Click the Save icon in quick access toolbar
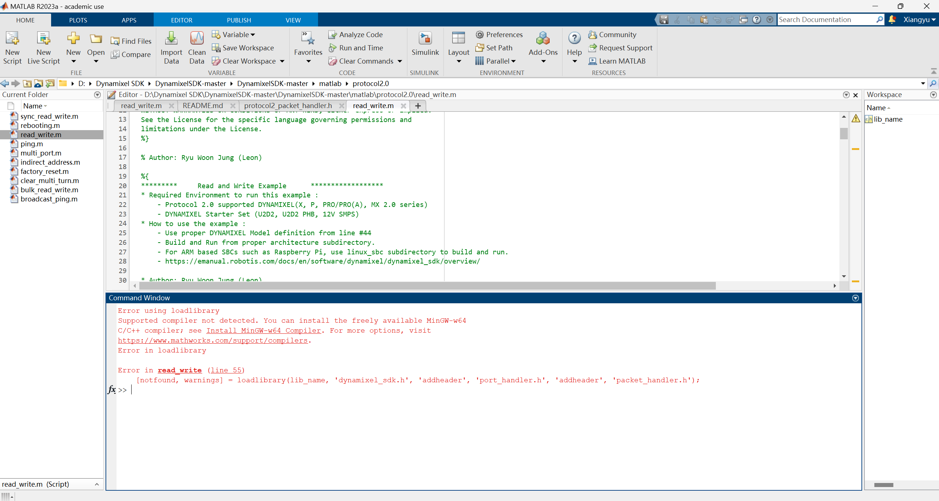939x501 pixels. click(x=664, y=19)
